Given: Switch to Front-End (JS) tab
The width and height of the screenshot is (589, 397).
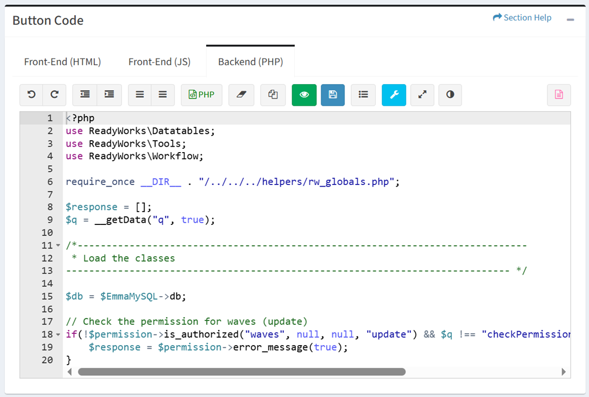Looking at the screenshot, I should 159,61.
